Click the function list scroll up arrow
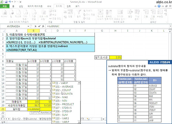This screenshot has height=124, width=172. [x=79, y=83]
